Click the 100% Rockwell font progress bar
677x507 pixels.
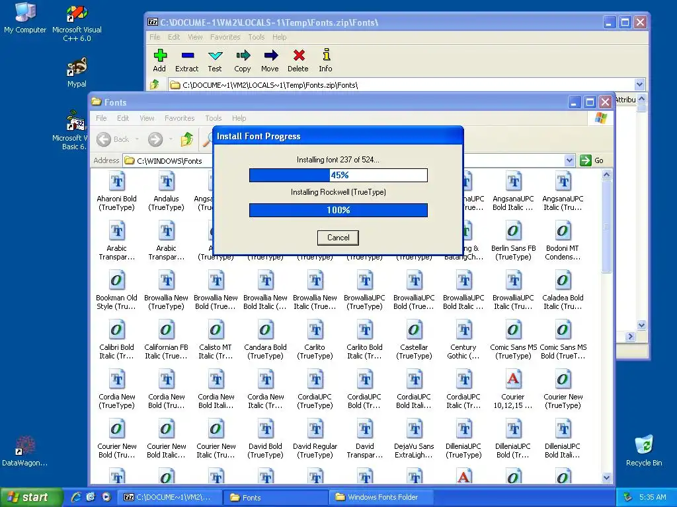(x=338, y=210)
